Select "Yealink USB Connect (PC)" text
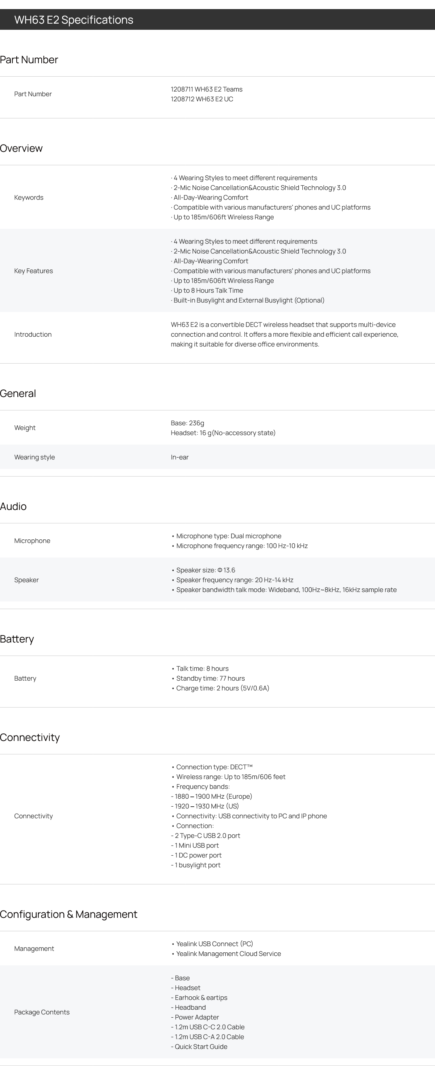Screen dimensions: 435x1066 [212, 944]
